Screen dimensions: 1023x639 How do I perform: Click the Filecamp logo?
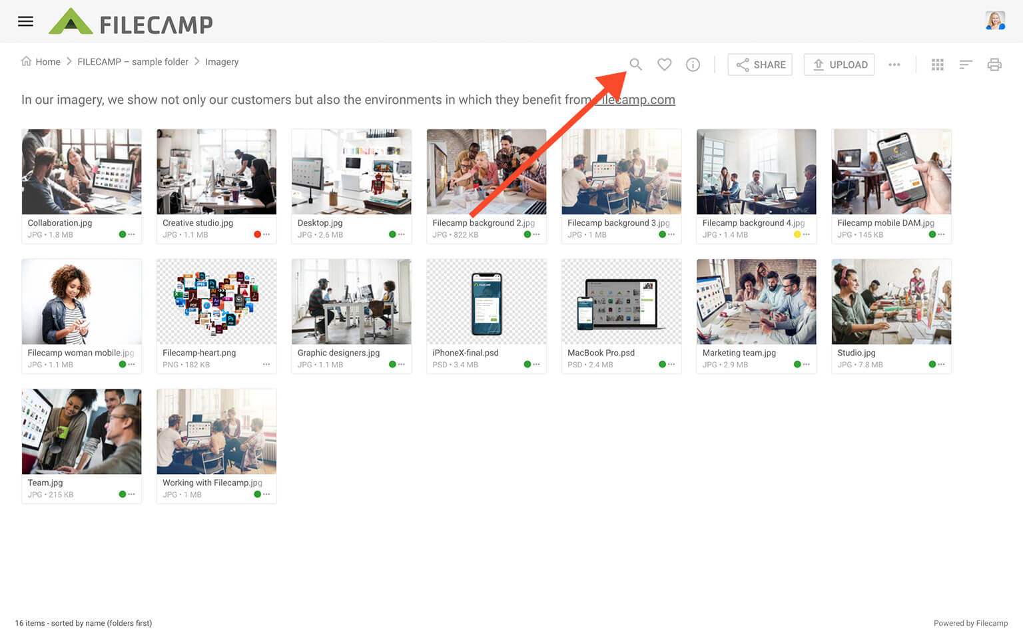(131, 22)
